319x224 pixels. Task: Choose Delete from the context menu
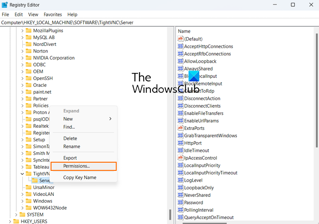(83, 139)
